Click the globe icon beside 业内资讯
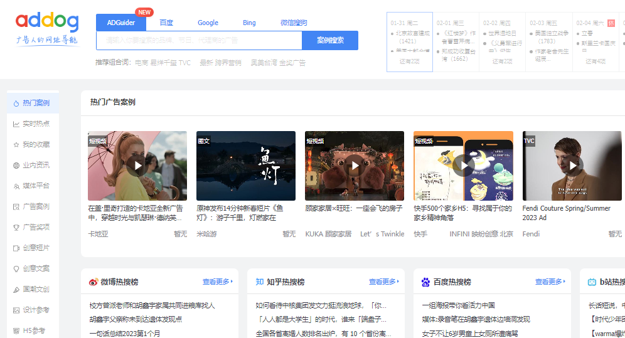625x338 pixels. 16,165
